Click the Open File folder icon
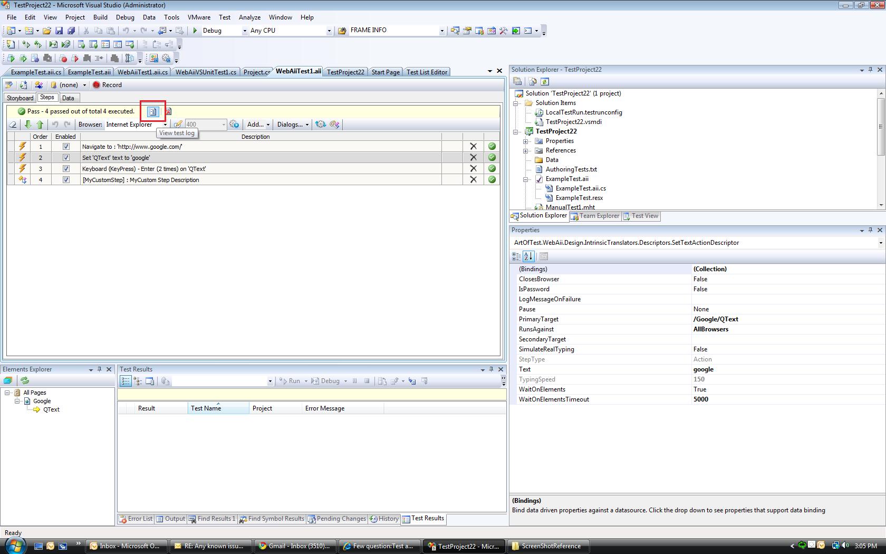This screenshot has width=886, height=554. [47, 31]
